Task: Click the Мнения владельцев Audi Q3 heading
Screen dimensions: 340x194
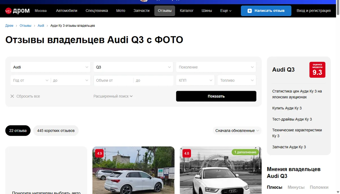Action: pyautogui.click(x=294, y=173)
